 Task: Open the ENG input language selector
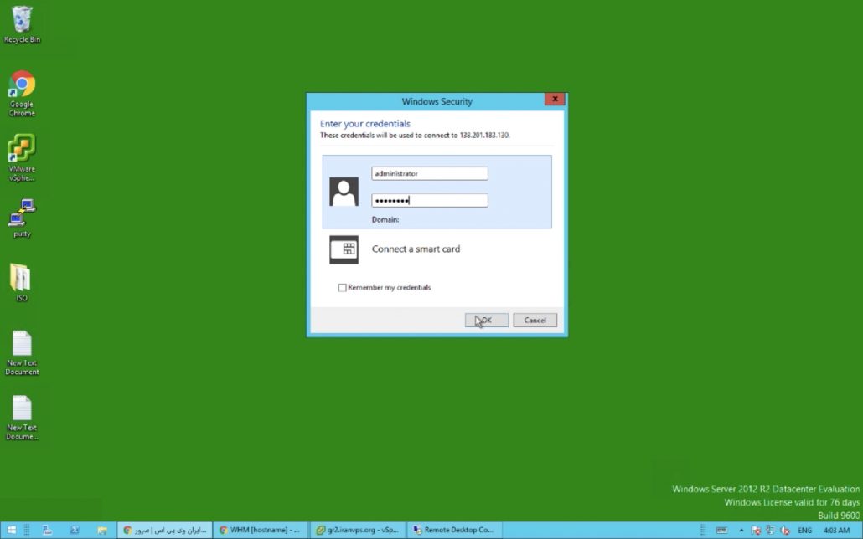coord(804,530)
